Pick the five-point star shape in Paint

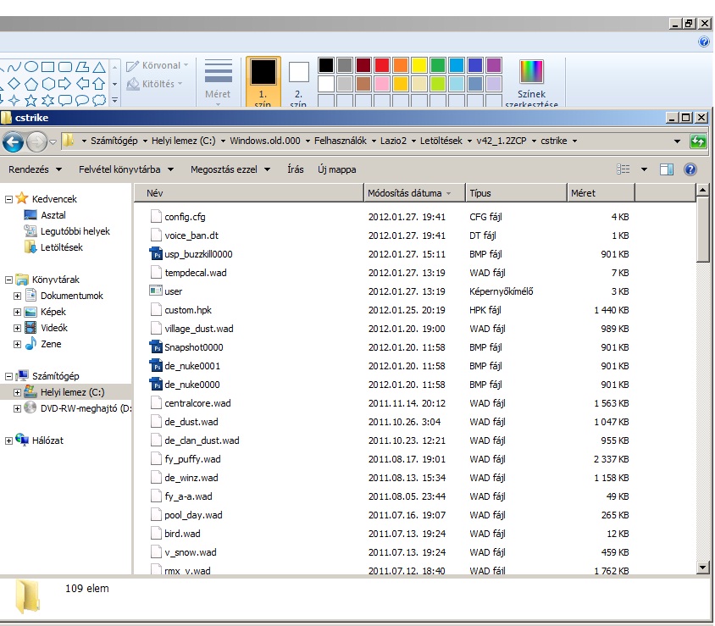click(x=31, y=100)
